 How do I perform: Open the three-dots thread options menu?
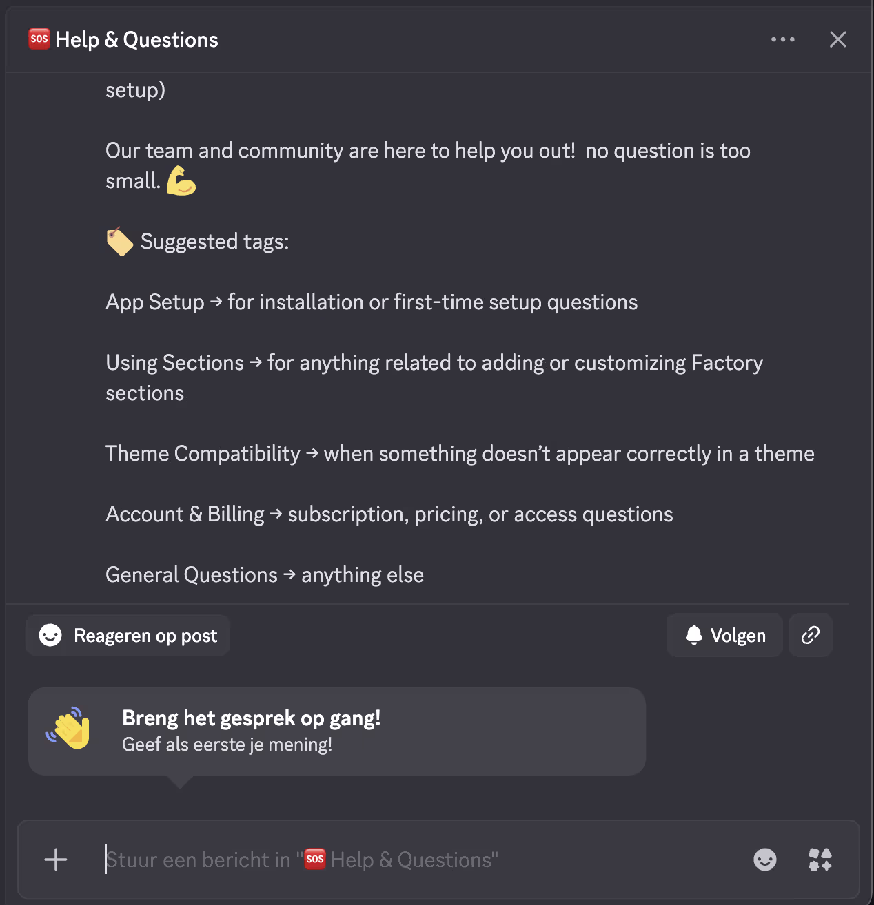tap(783, 39)
